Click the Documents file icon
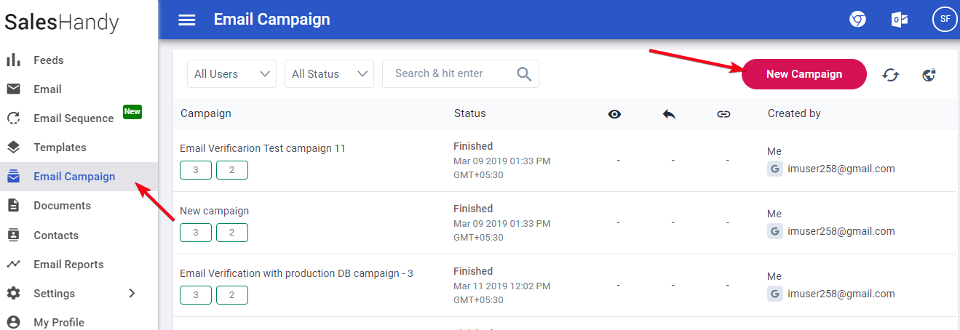This screenshot has width=960, height=330. click(x=13, y=205)
